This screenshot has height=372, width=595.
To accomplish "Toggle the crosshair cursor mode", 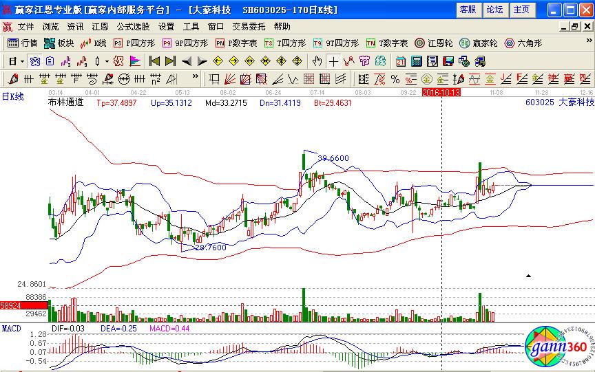I will (333, 61).
